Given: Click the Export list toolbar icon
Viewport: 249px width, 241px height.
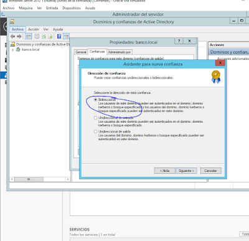Looking at the screenshot, I should (50, 37).
